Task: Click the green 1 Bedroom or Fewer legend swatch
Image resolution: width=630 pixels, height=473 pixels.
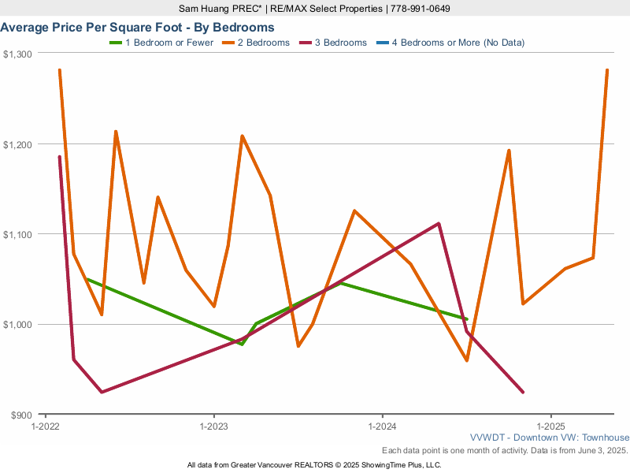Action: pos(115,43)
